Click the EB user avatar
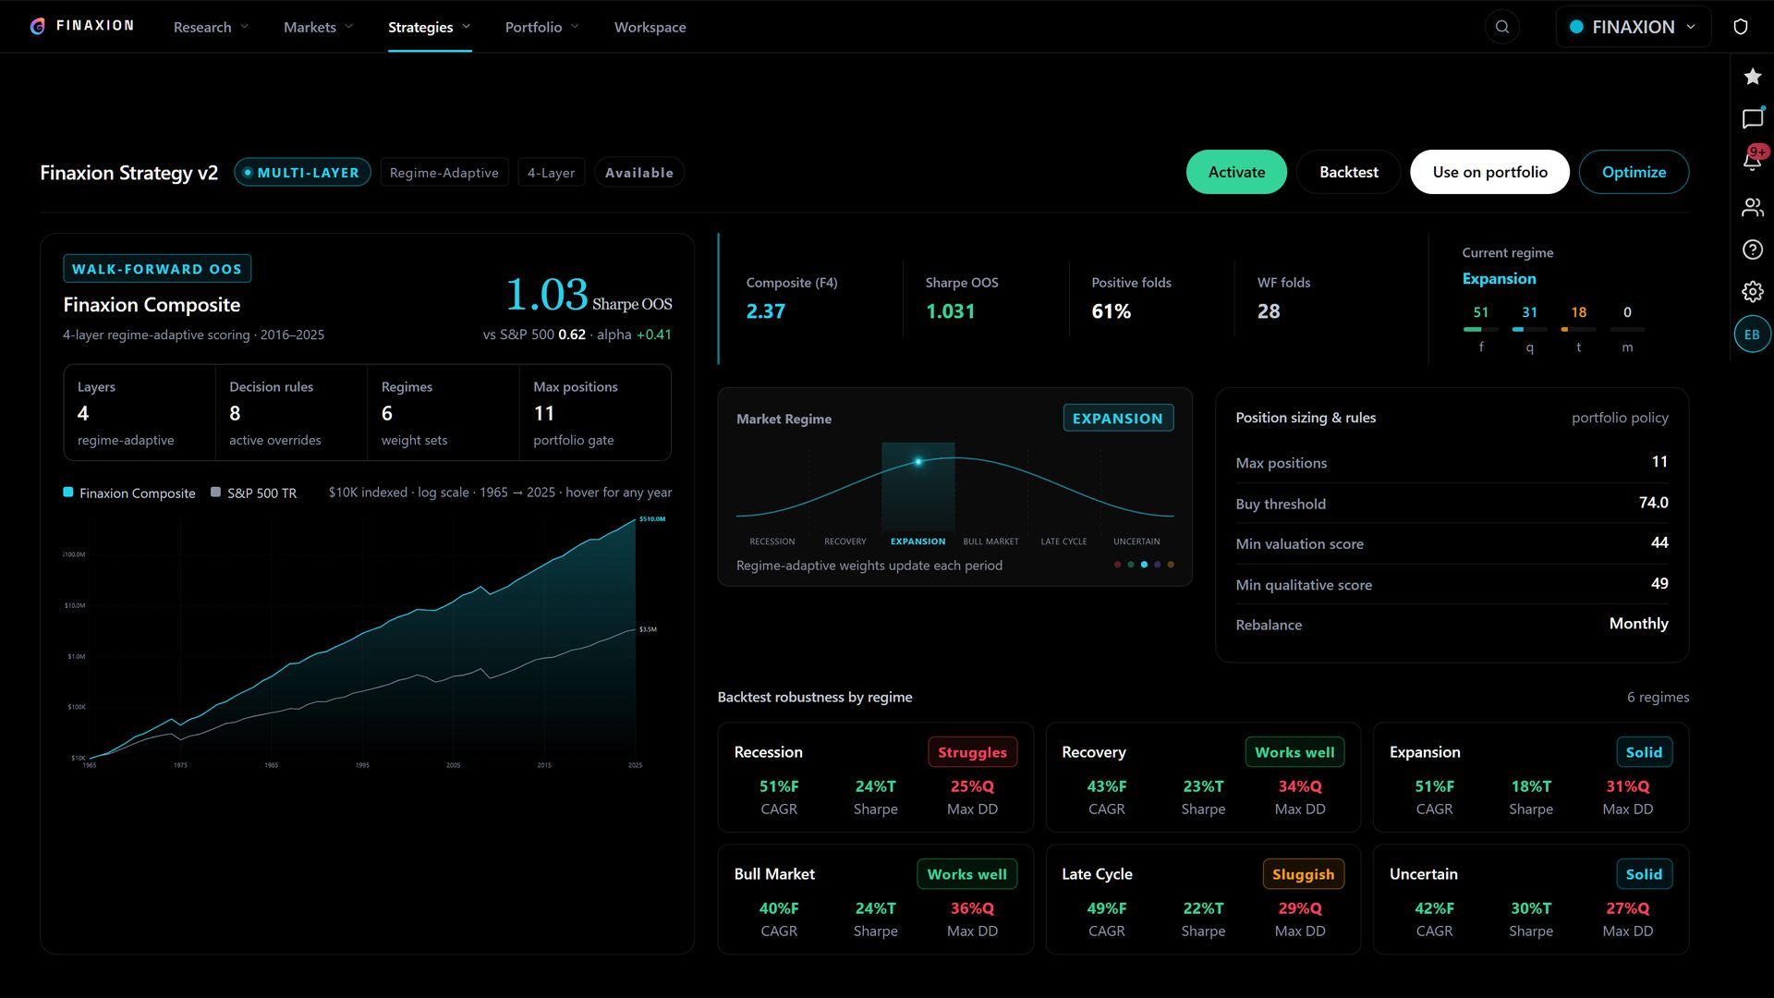This screenshot has width=1774, height=998. (x=1752, y=335)
